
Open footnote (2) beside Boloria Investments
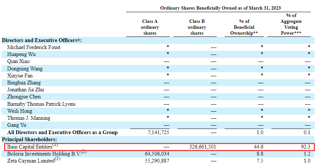pyautogui.click(x=84, y=152)
